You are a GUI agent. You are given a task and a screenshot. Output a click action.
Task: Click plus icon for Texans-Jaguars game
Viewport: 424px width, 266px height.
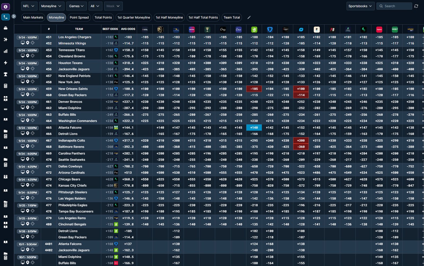click(33, 68)
